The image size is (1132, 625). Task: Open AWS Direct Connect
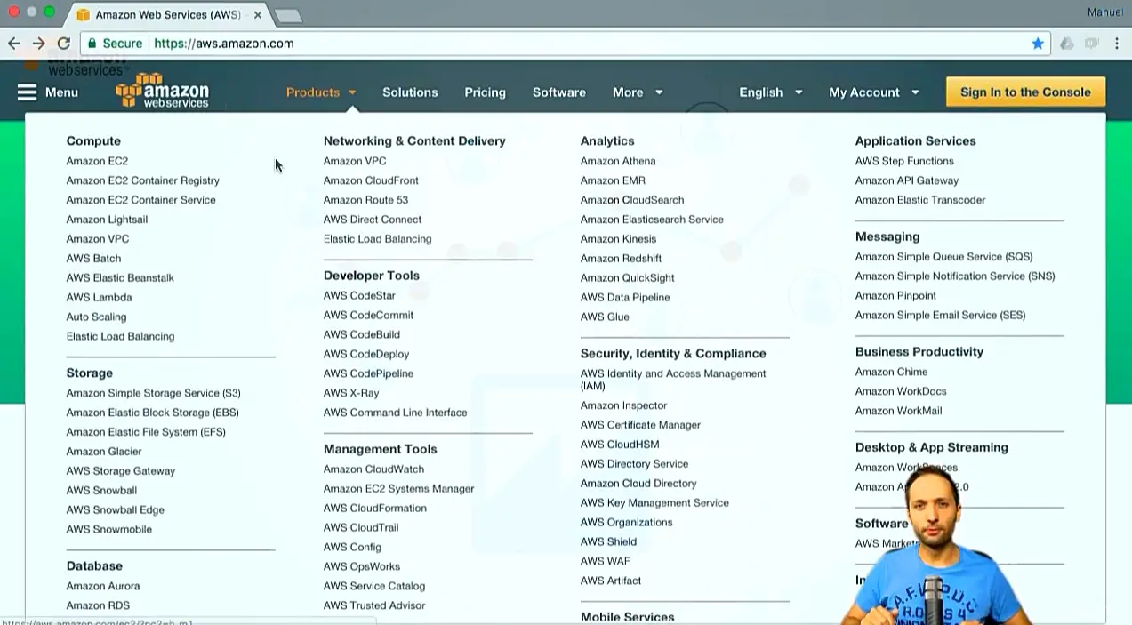click(373, 220)
